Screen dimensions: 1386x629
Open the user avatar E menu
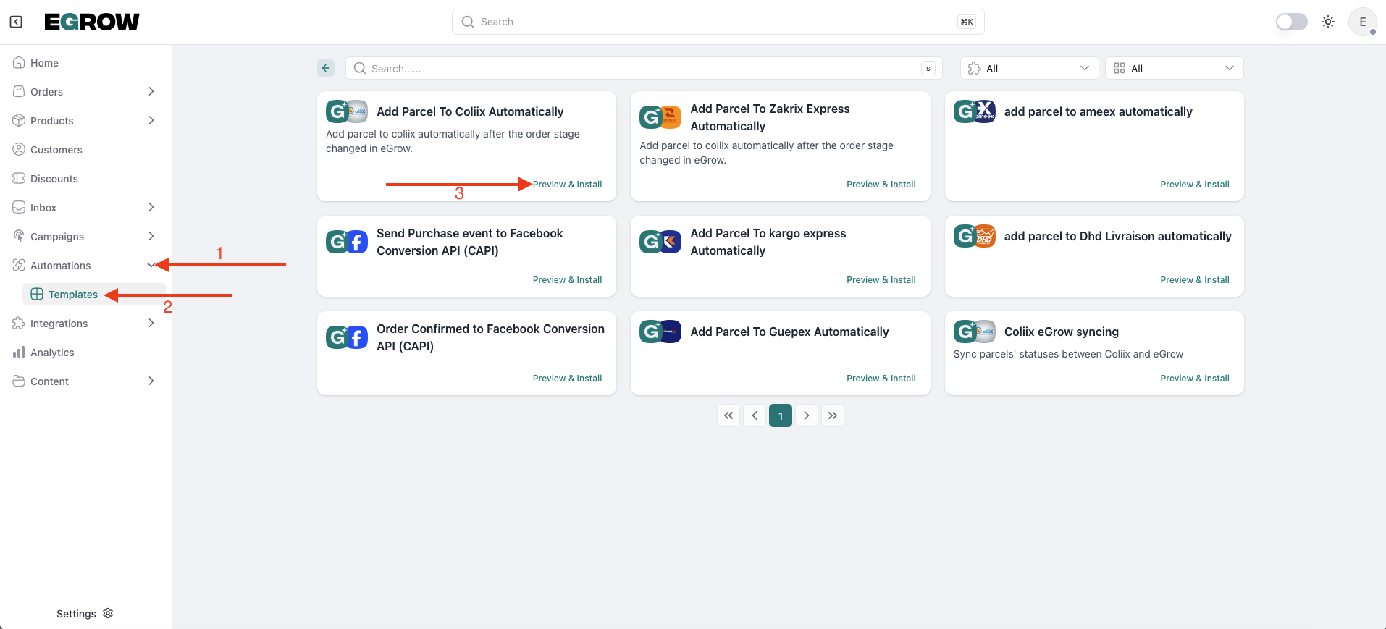click(x=1361, y=22)
